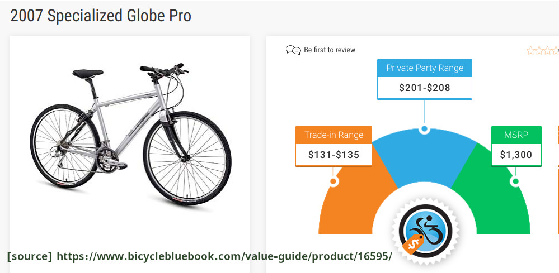
Task: Click the orange price tag on logo
Action: (x=413, y=245)
